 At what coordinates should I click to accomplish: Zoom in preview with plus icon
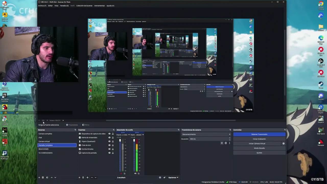coord(47,120)
